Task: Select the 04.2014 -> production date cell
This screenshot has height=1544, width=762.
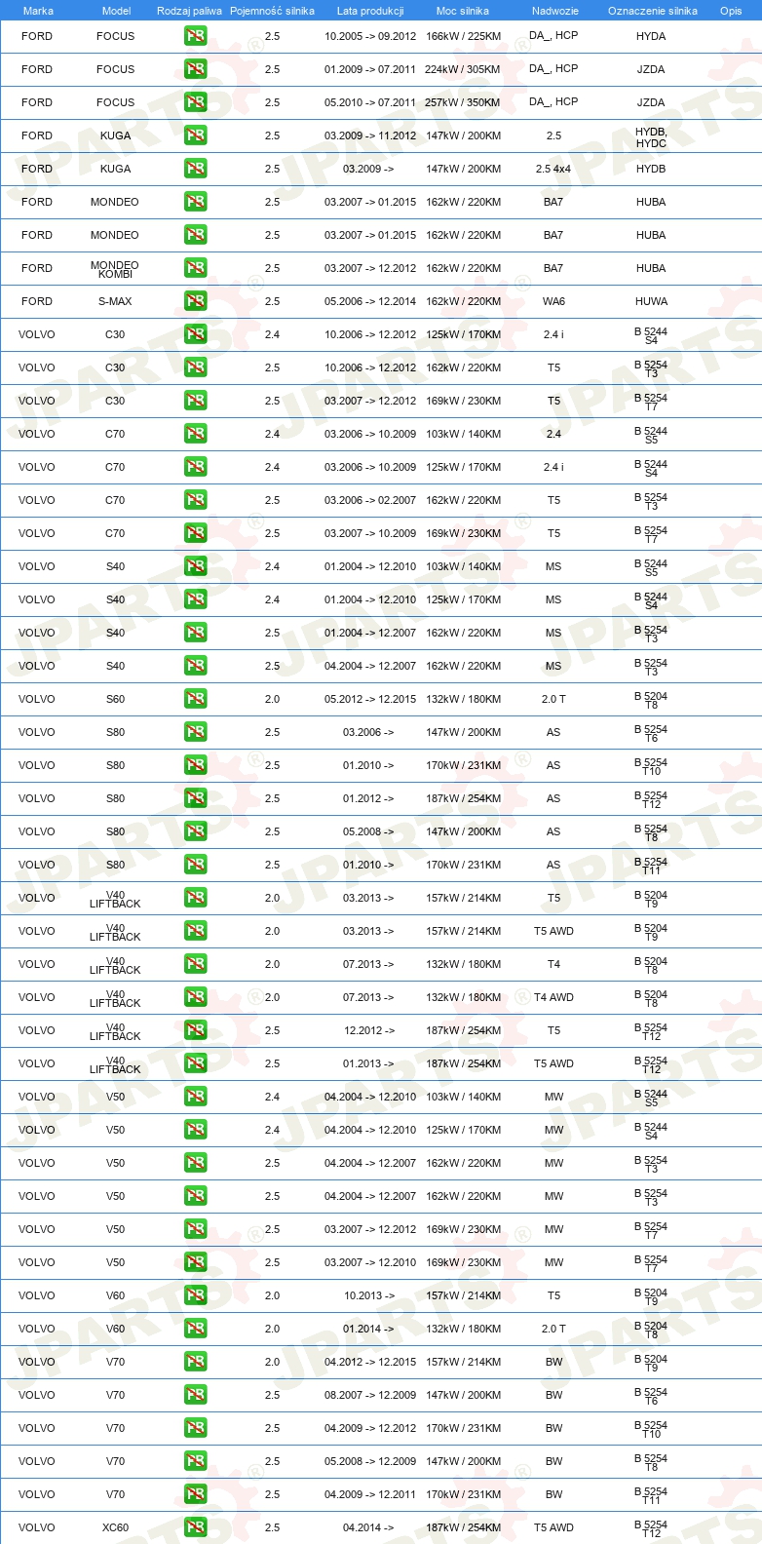Action: click(x=368, y=1527)
